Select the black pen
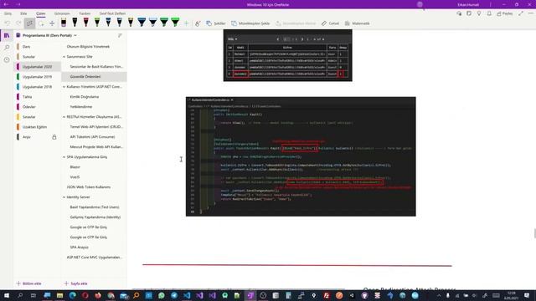The height and width of the screenshot is (301, 536). tap(75, 23)
